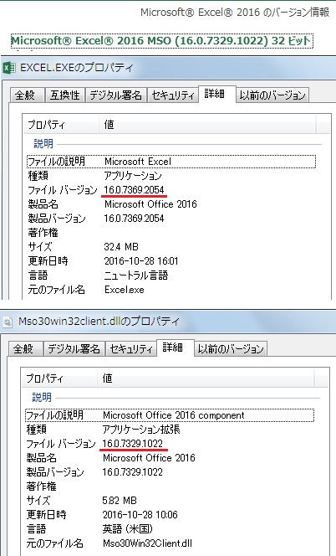This screenshot has width=336, height=556.
Task: Click プロパティ column header in Mso30win32client.dll window
Action: (59, 378)
